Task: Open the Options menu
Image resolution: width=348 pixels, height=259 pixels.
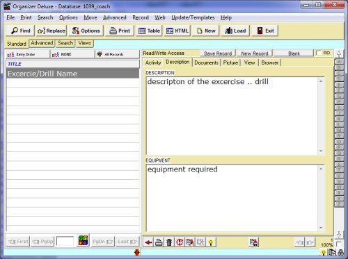Action: pos(68,17)
